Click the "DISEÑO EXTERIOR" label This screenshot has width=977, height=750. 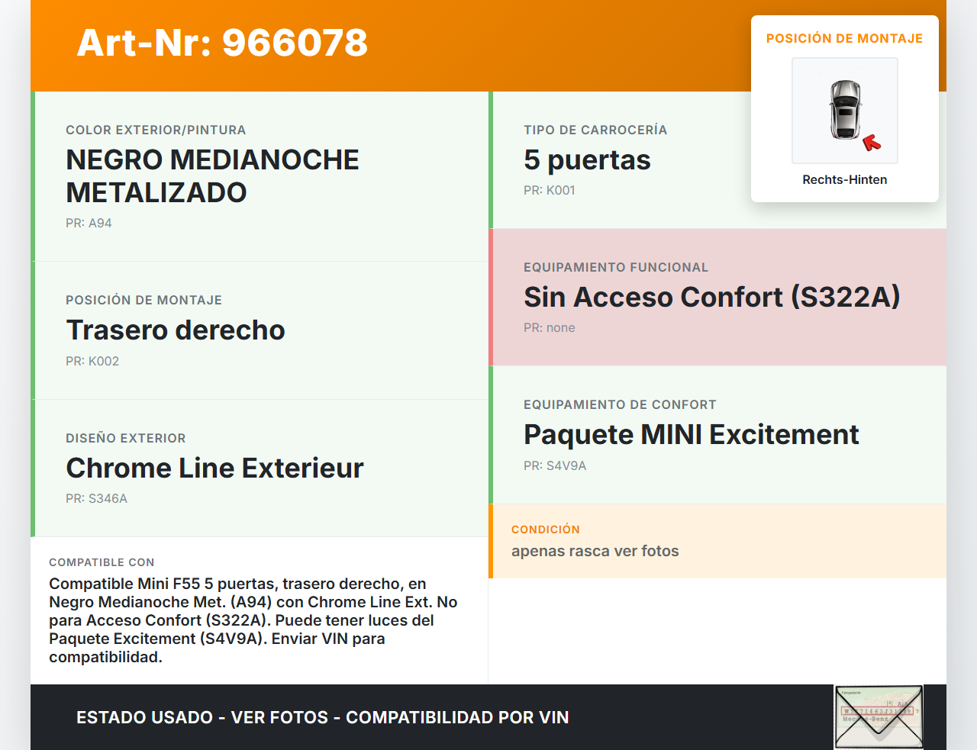(x=126, y=438)
